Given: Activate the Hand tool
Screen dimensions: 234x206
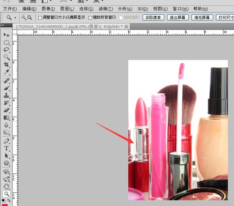Looking at the screenshot, I should pos(7,186).
